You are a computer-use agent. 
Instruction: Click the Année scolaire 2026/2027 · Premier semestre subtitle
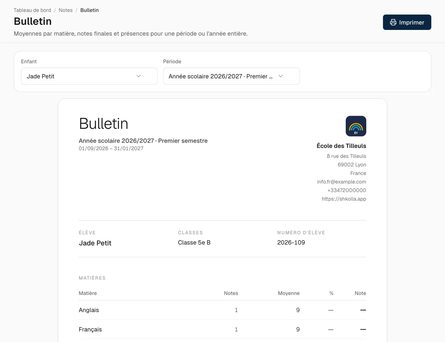(143, 141)
